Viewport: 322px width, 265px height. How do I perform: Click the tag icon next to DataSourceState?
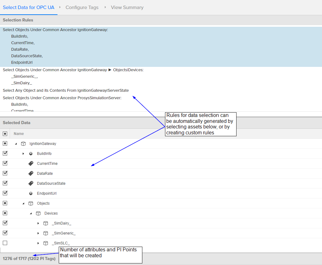click(x=31, y=184)
